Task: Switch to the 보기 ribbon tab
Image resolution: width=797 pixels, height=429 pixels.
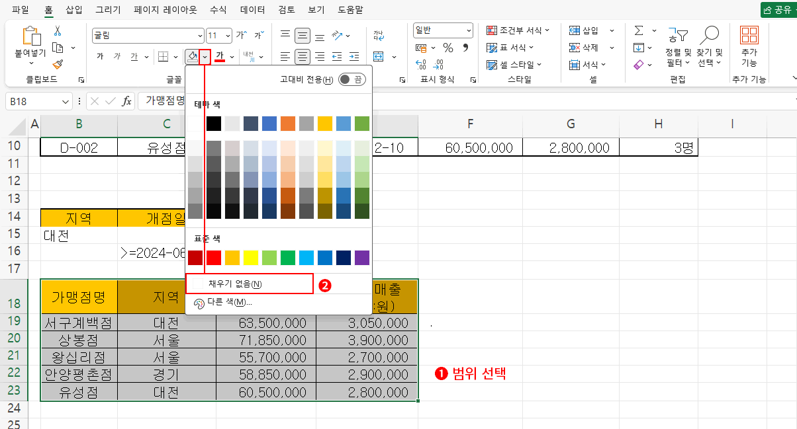Action: pos(316,10)
